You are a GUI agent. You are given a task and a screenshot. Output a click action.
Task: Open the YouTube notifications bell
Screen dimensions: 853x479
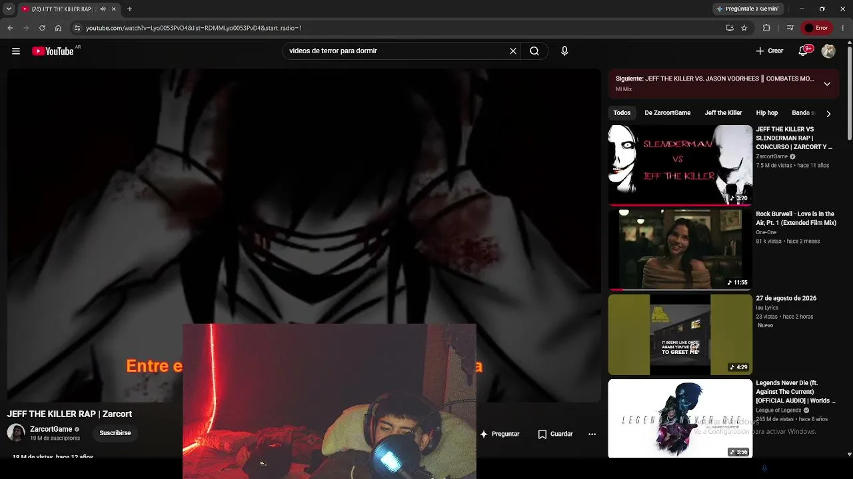click(804, 51)
